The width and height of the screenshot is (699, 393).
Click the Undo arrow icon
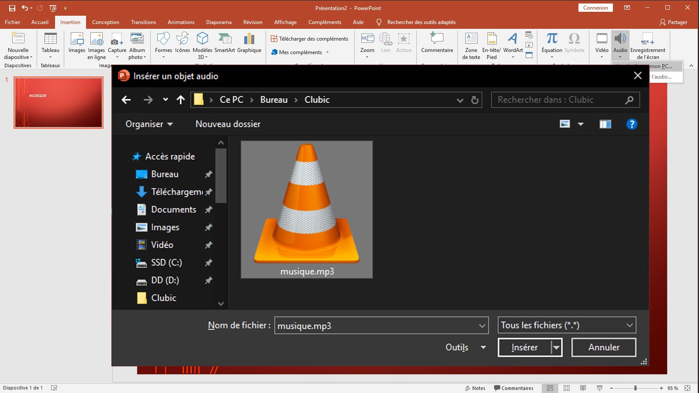click(25, 8)
